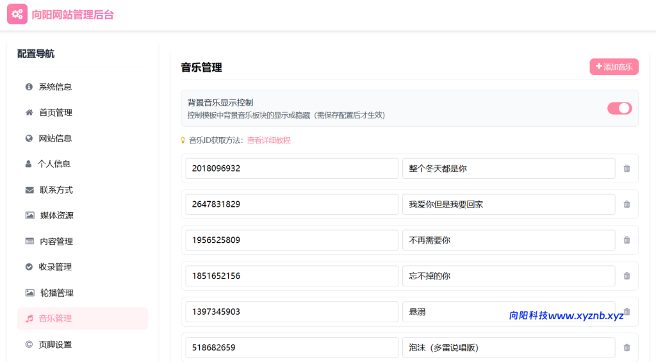Edit music ID field 1851652156
Image resolution: width=656 pixels, height=362 pixels.
pyautogui.click(x=291, y=276)
